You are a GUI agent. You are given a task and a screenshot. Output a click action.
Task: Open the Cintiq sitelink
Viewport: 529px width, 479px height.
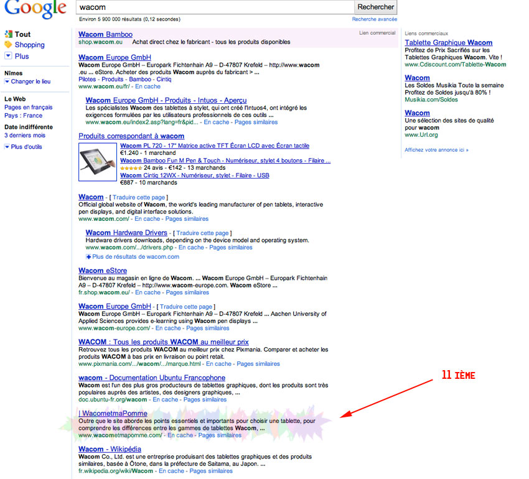(x=164, y=79)
